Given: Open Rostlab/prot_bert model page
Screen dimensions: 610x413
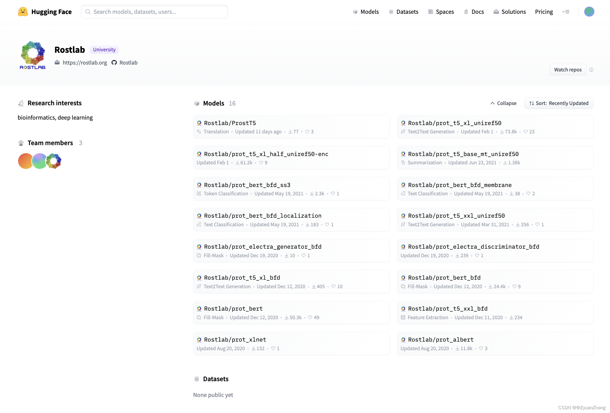Looking at the screenshot, I should pos(233,308).
